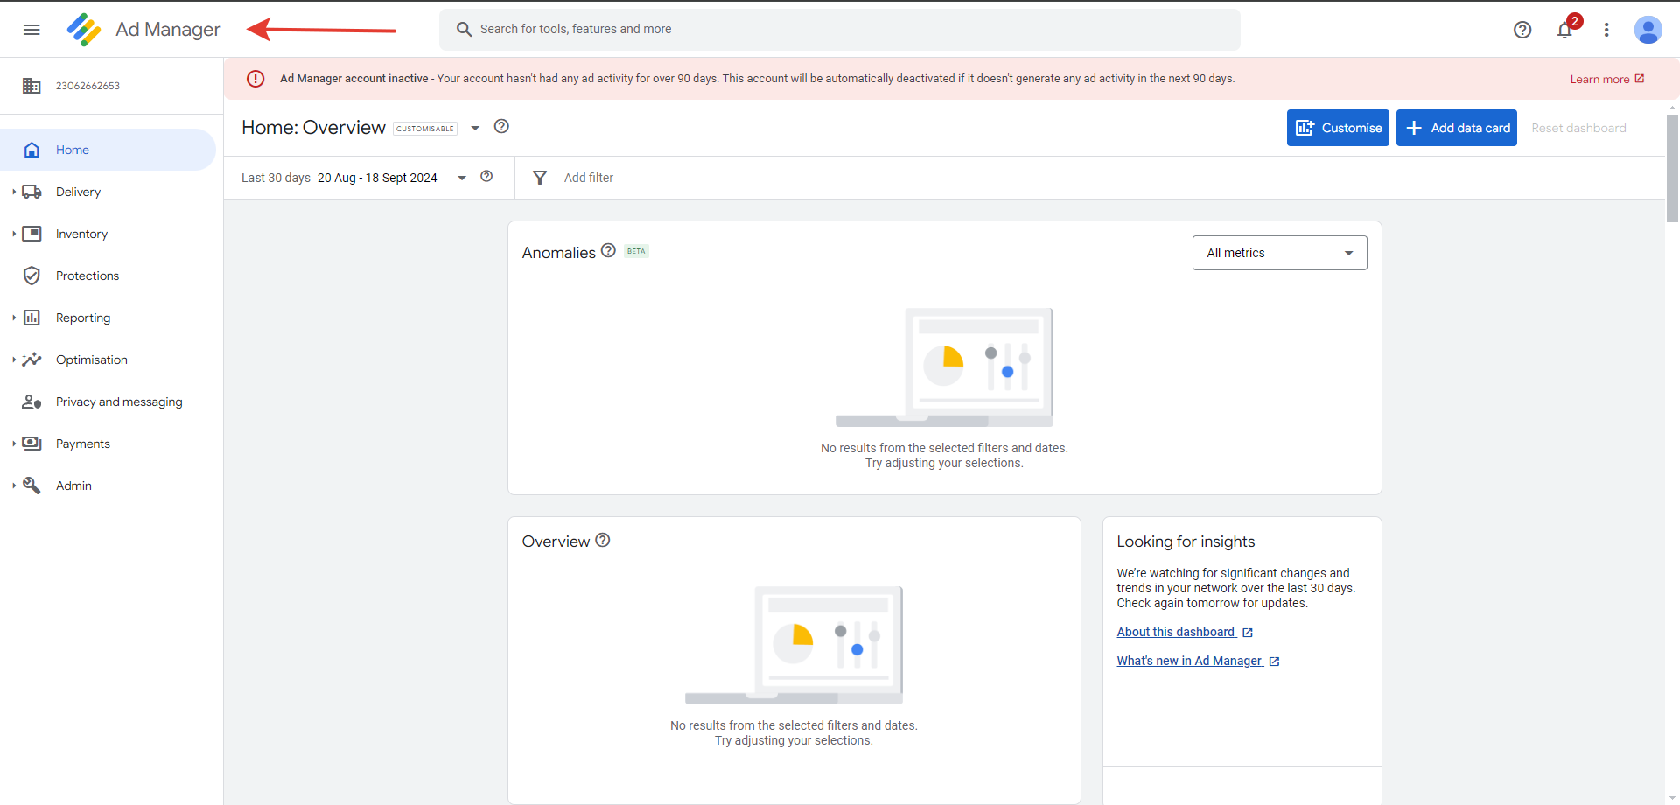Click the Optimisation sparkline icon
Screen dimensions: 1680x805
(31, 360)
